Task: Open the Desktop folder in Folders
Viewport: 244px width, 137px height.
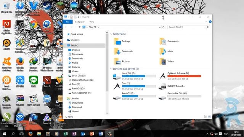Action: [122, 41]
